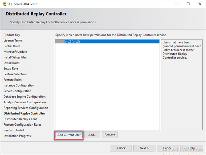Select the pro2 (pro2) user entry
This screenshot has height=155, width=206.
pos(107,41)
